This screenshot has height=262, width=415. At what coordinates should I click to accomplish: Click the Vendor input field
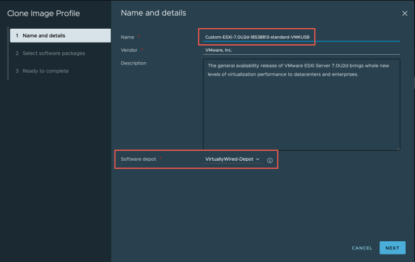coord(301,50)
